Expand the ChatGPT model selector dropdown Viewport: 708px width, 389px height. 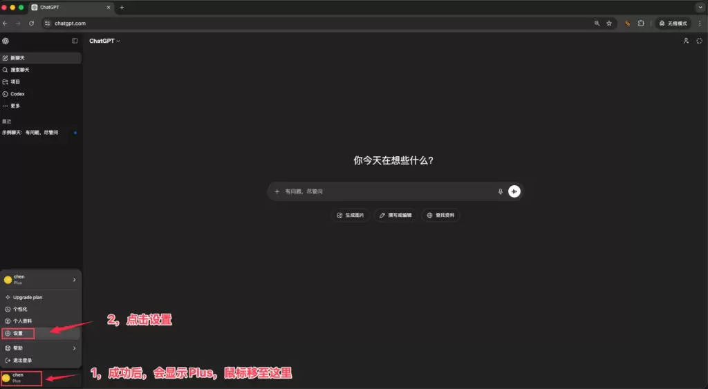(104, 41)
